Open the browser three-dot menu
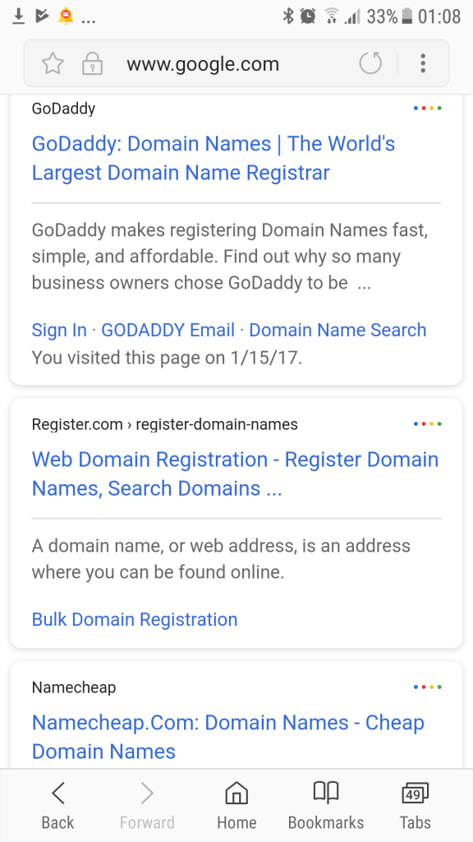 click(423, 63)
